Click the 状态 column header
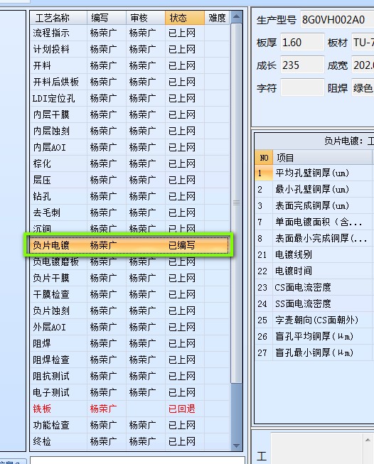Image resolution: width=374 pixels, height=464 pixels. pos(184,18)
